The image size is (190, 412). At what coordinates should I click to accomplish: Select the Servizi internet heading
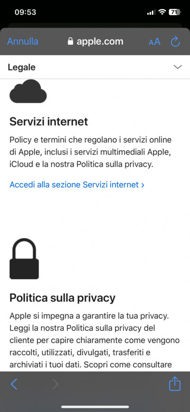49,122
